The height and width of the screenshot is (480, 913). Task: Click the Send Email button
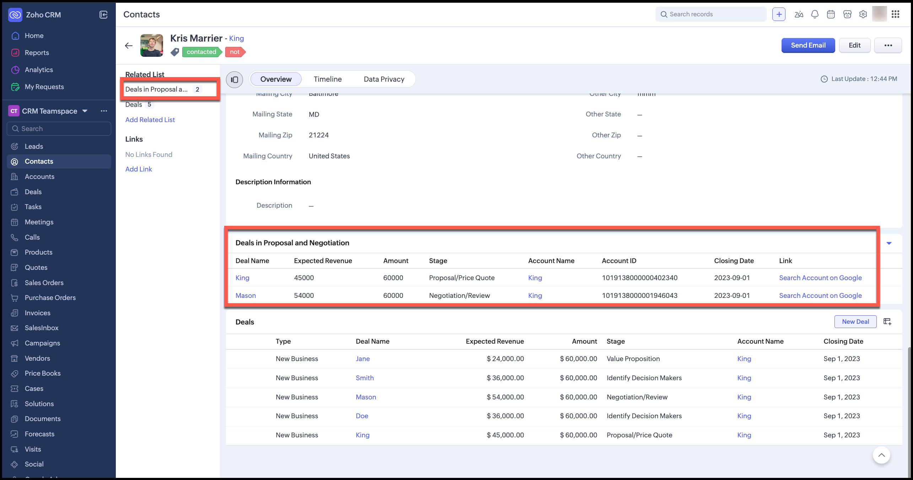808,45
